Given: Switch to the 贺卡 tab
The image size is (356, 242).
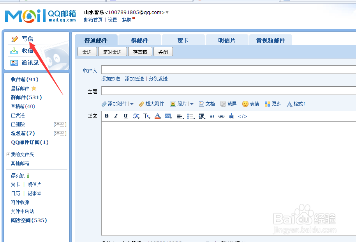Looking at the screenshot, I should 183,39.
